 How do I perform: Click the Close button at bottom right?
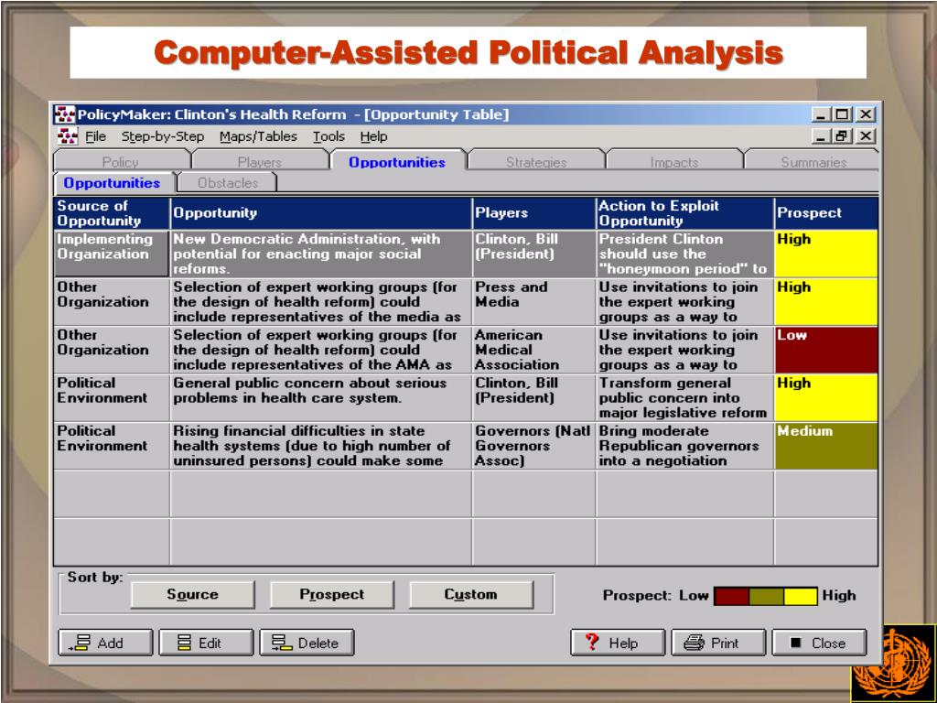[819, 643]
